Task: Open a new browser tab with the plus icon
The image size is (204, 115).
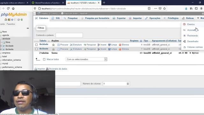Action: (104, 3)
